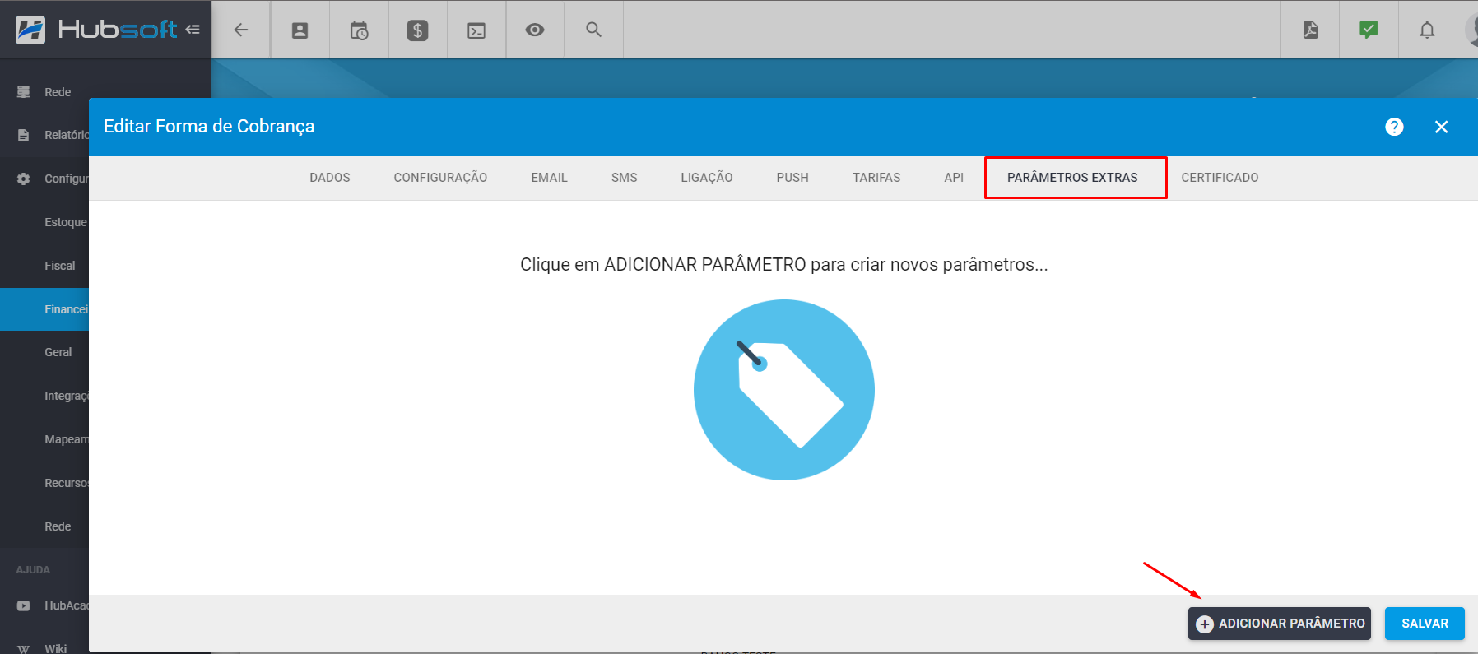Collapse sidebar with menu arrow icon

[x=193, y=30]
